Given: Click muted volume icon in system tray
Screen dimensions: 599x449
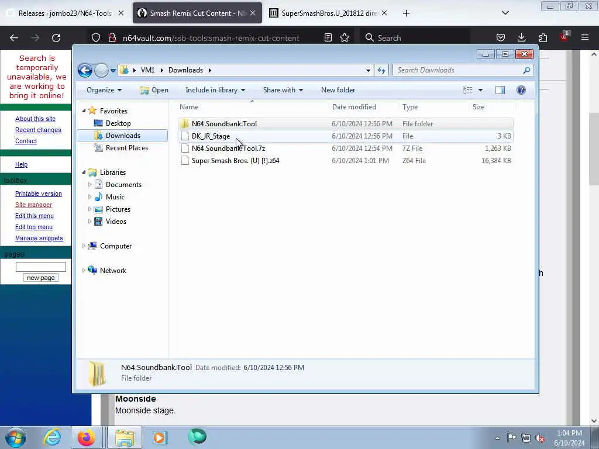Looking at the screenshot, I should pos(540,438).
